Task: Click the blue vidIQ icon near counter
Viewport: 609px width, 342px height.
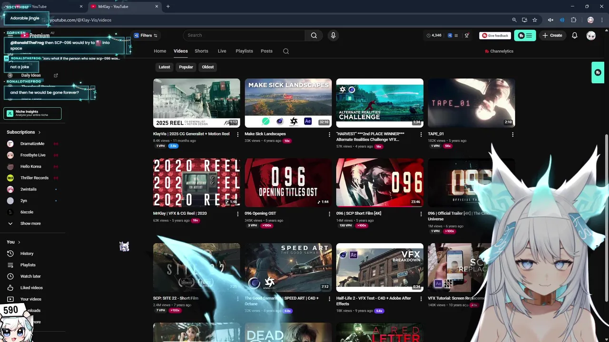Action: (x=450, y=36)
